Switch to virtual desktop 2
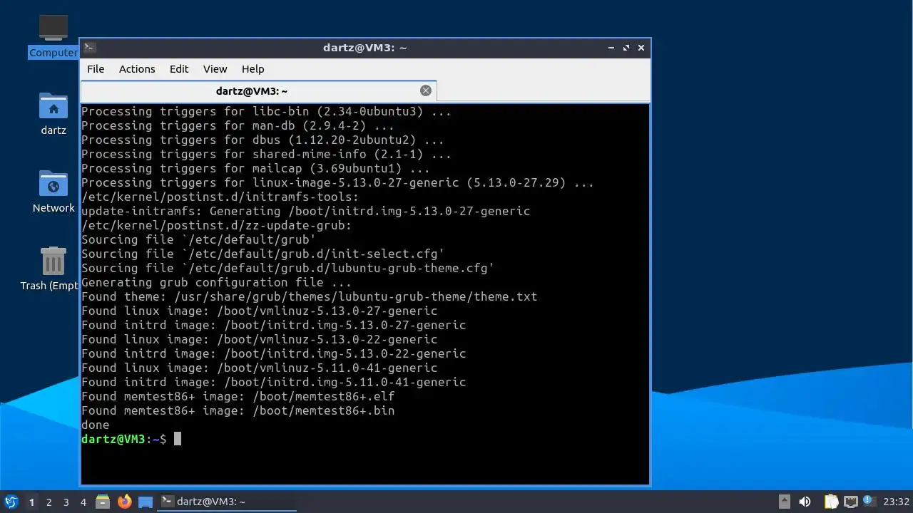Screen dimensions: 913x513 [49, 502]
